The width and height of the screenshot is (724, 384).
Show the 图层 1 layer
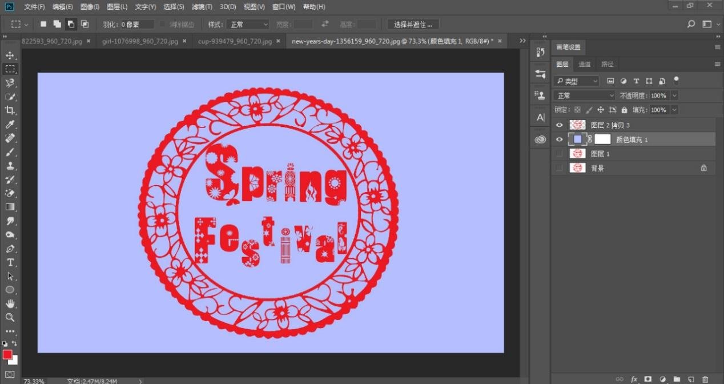pos(560,154)
